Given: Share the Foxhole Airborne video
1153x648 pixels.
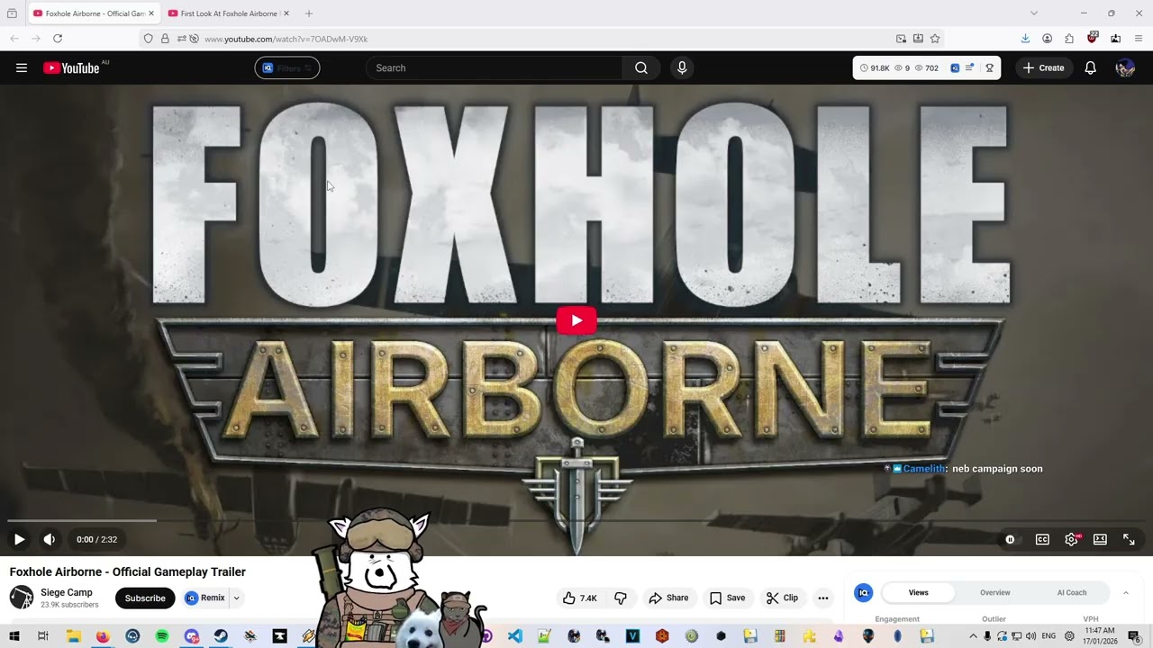Looking at the screenshot, I should pos(668,598).
